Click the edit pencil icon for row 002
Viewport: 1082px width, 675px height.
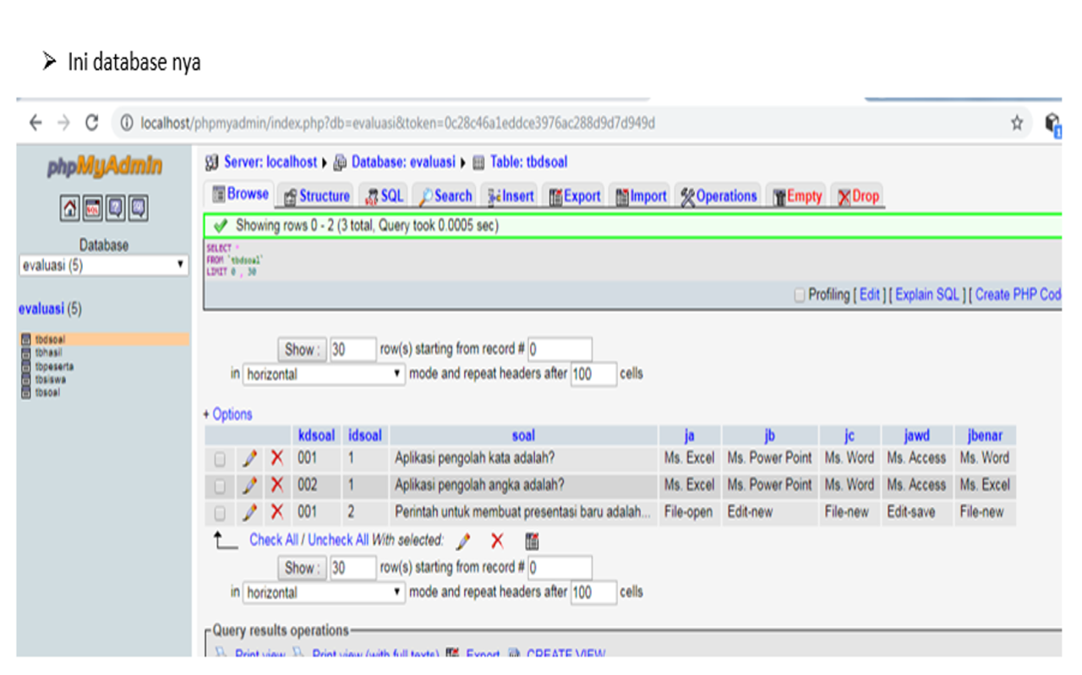(249, 486)
